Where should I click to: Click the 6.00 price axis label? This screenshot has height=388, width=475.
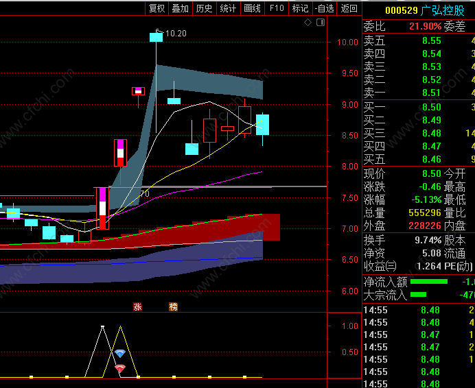[x=350, y=291]
